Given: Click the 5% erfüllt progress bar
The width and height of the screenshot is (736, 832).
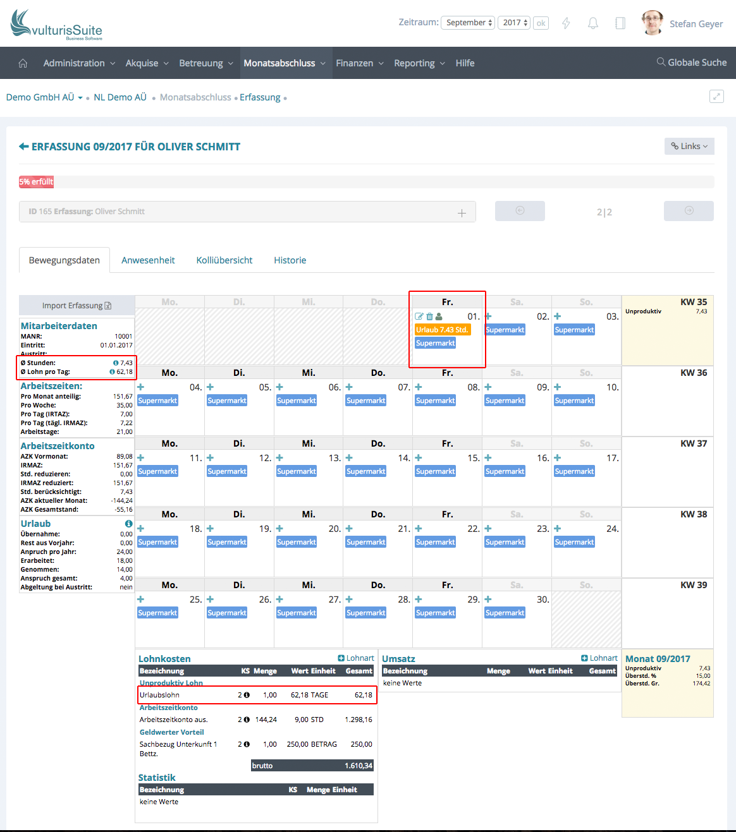Looking at the screenshot, I should pyautogui.click(x=36, y=182).
